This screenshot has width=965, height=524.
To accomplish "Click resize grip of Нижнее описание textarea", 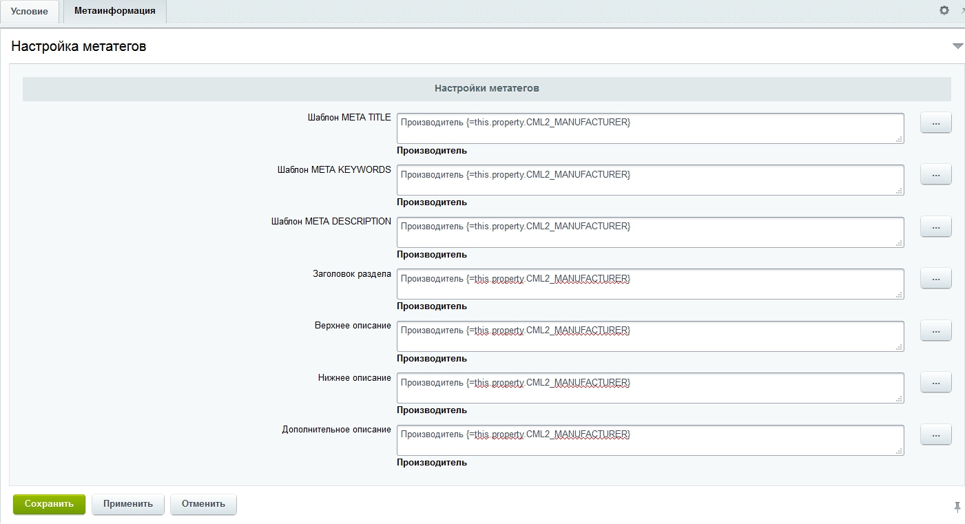I will pyautogui.click(x=899, y=399).
